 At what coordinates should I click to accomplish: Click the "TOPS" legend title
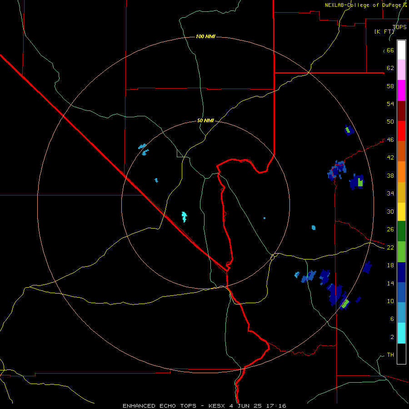399,27
